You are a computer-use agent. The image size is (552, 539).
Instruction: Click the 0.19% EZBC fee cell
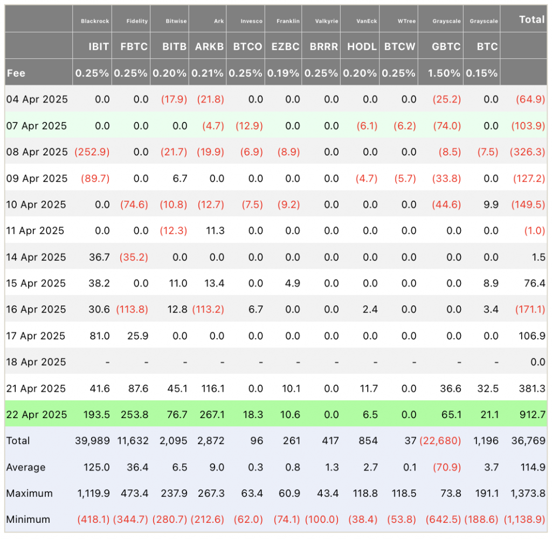(x=284, y=73)
